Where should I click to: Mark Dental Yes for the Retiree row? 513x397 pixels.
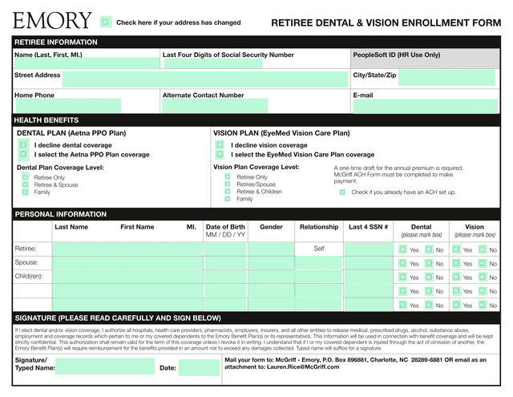402,249
